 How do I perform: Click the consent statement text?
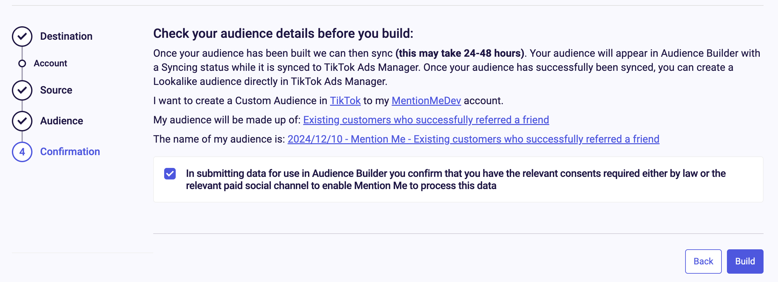456,179
